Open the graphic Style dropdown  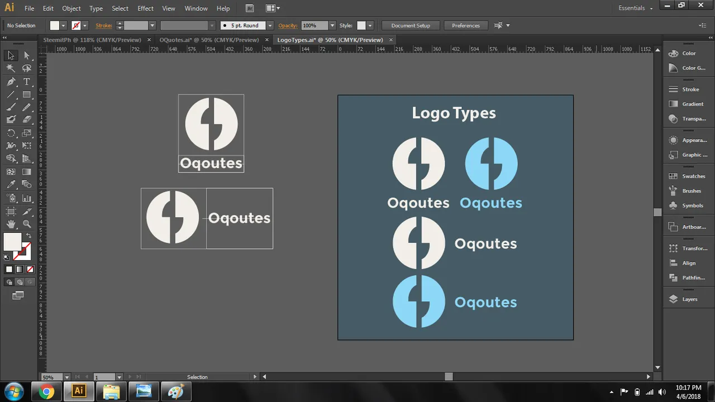(x=370, y=26)
